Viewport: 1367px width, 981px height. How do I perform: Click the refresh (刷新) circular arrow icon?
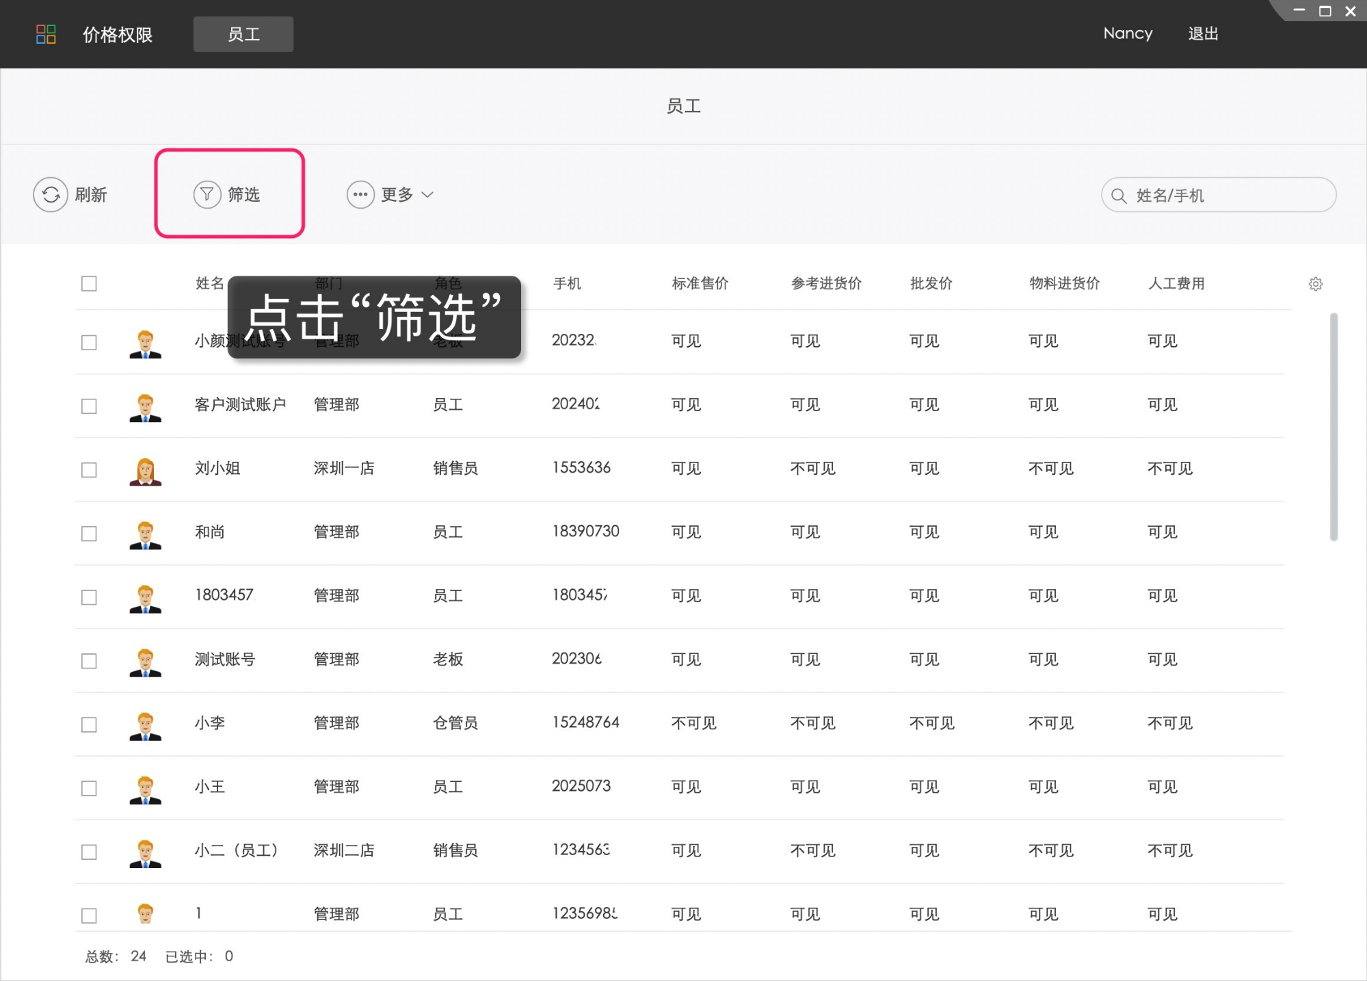[x=51, y=194]
